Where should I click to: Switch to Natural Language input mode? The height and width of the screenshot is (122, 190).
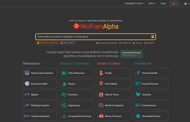point(47,43)
